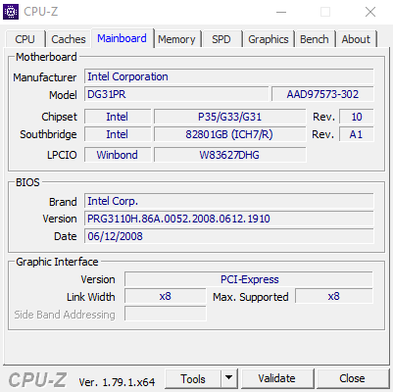Click the Link Width x8 value
393x392 pixels.
[166, 296]
